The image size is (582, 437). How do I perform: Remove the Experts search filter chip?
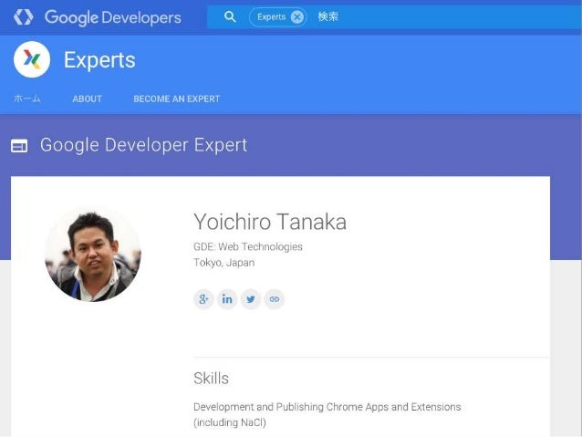[x=297, y=17]
